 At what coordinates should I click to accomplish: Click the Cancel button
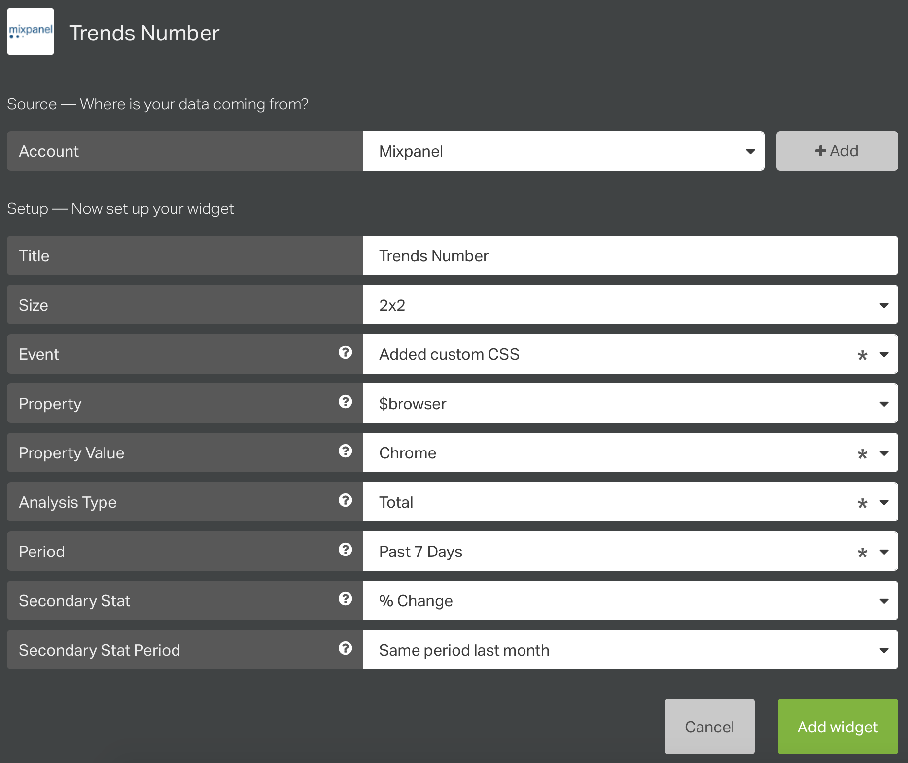coord(709,727)
